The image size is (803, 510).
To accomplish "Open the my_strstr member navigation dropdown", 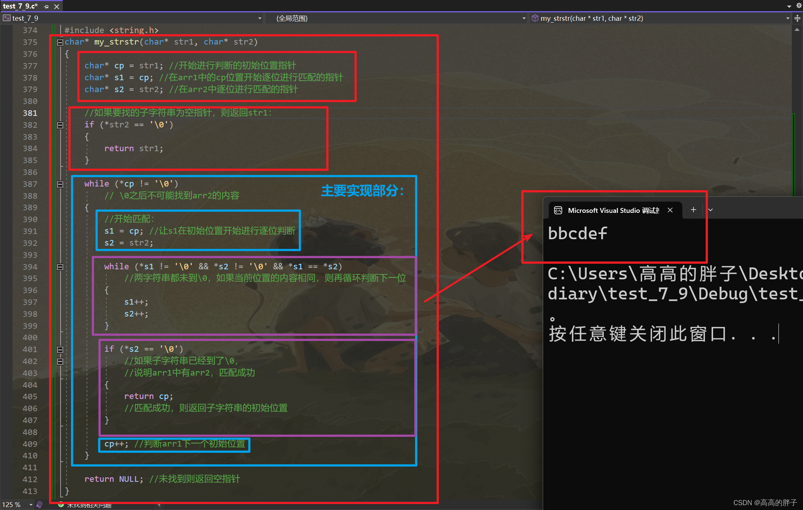I will [x=788, y=18].
